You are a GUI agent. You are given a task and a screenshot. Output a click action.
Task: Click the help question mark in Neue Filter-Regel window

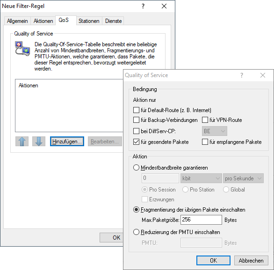143,6
